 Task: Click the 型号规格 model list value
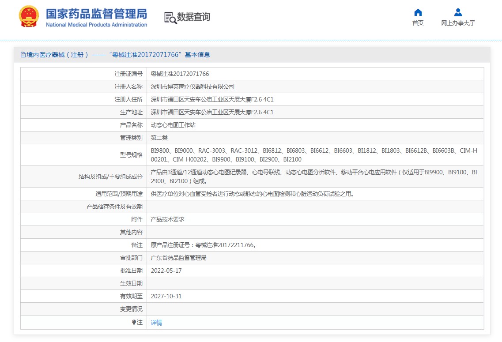[x=314, y=155]
